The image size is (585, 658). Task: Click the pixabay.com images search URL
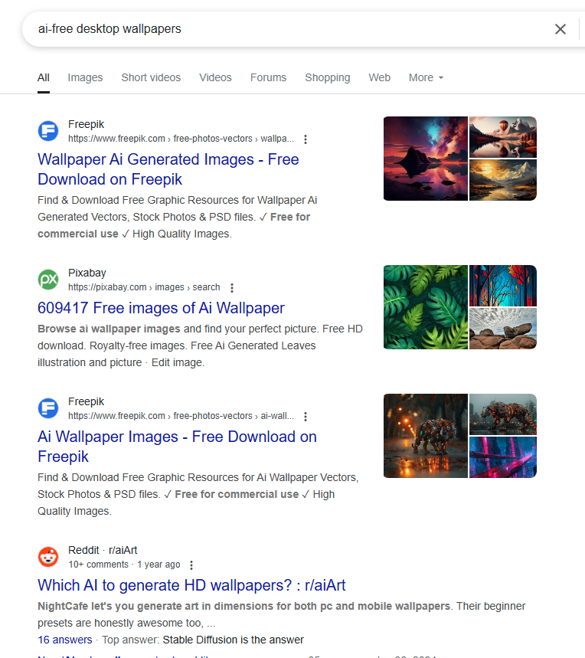point(144,287)
